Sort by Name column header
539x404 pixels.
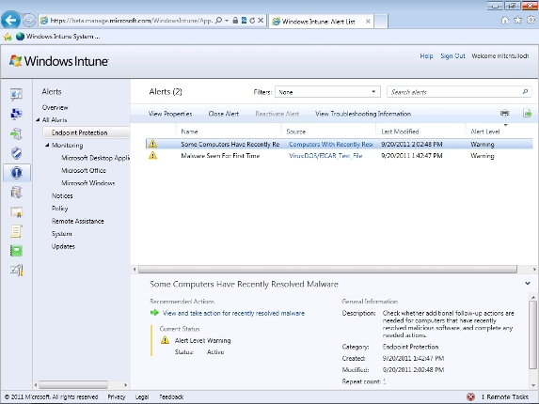189,132
